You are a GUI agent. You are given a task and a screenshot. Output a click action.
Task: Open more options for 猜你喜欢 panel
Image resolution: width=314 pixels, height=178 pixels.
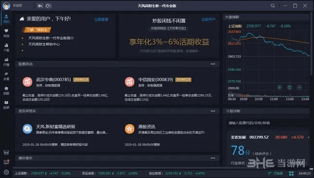213,158
